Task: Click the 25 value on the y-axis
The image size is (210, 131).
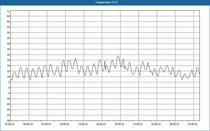Action: click(x=8, y=60)
